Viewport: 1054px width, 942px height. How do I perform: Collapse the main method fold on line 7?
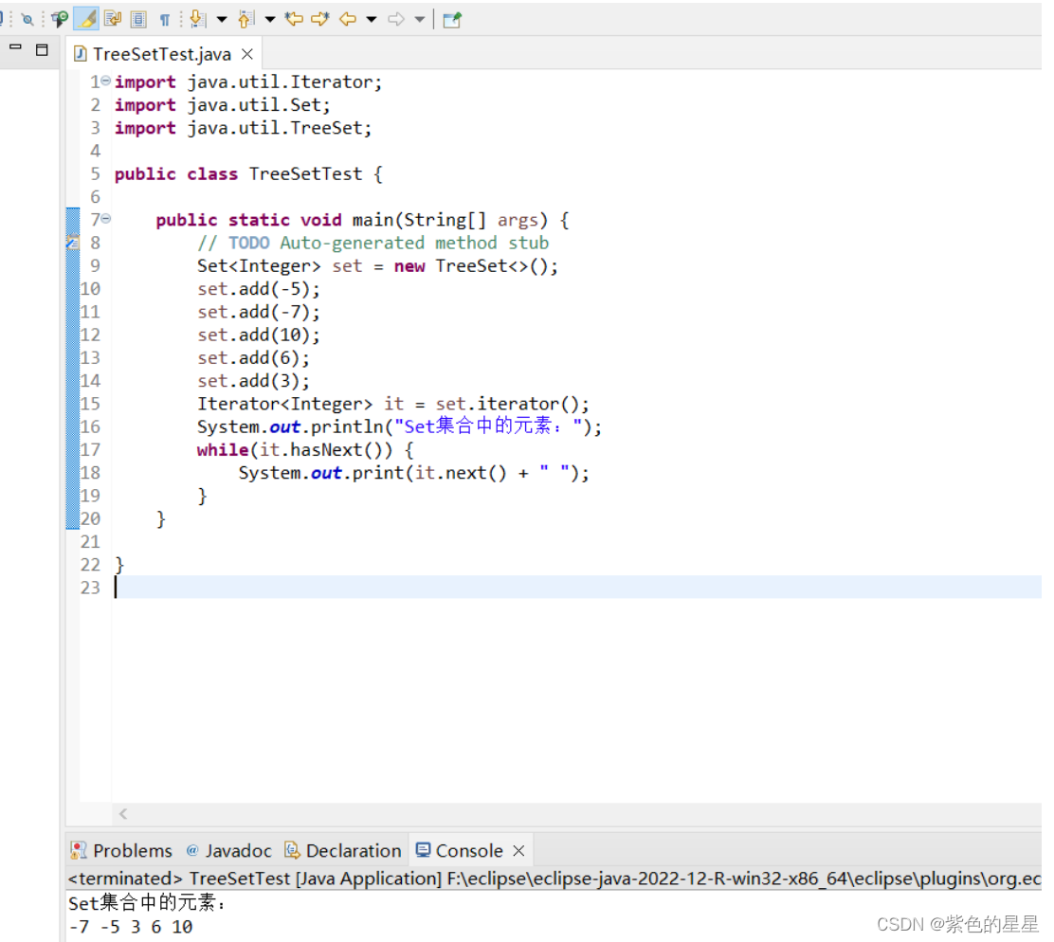coord(105,219)
